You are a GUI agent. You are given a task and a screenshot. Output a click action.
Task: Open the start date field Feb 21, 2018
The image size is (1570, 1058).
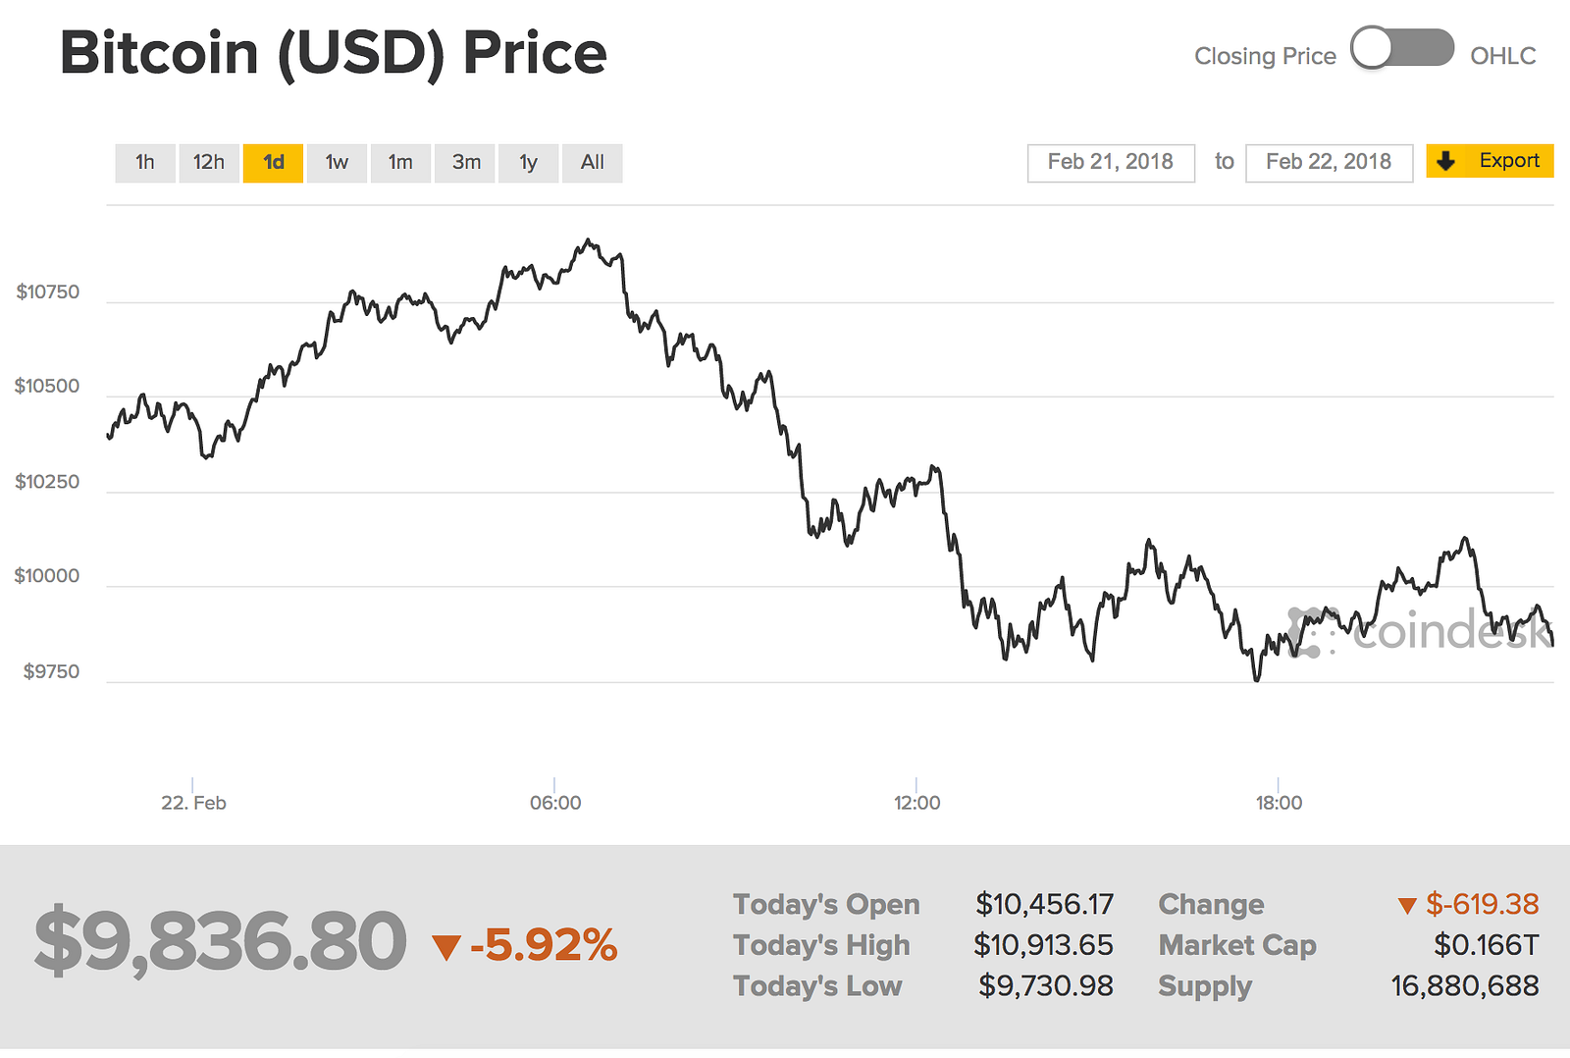point(1111,163)
